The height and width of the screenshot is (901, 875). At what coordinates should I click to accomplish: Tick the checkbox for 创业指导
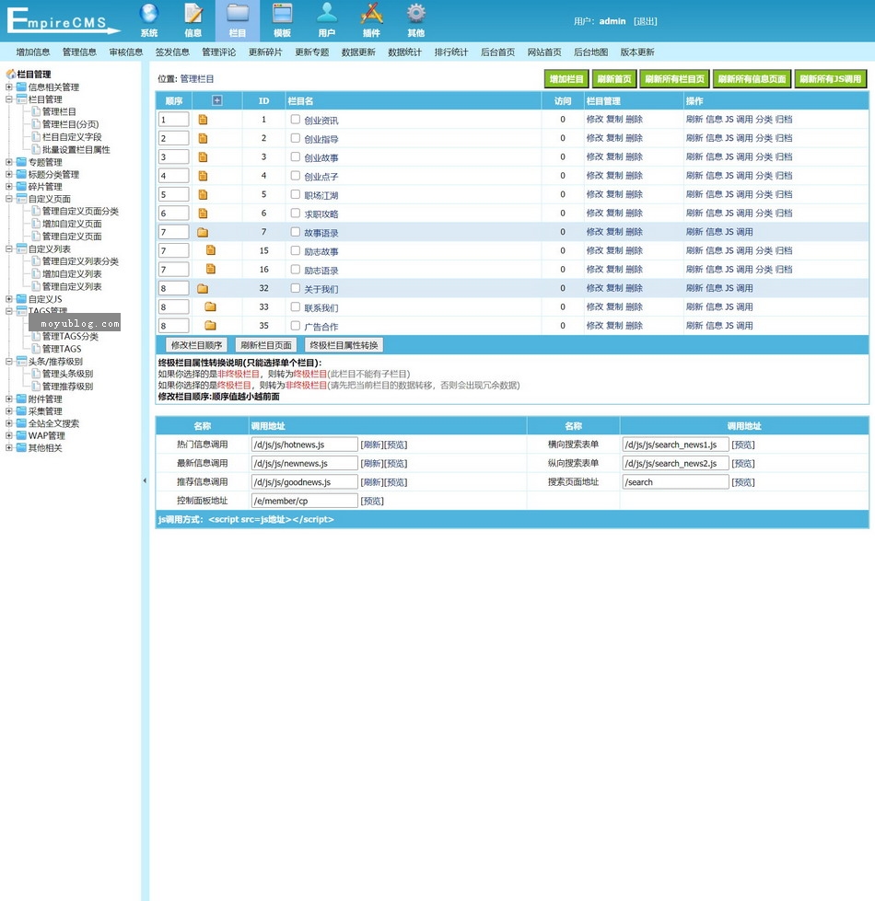tap(296, 138)
